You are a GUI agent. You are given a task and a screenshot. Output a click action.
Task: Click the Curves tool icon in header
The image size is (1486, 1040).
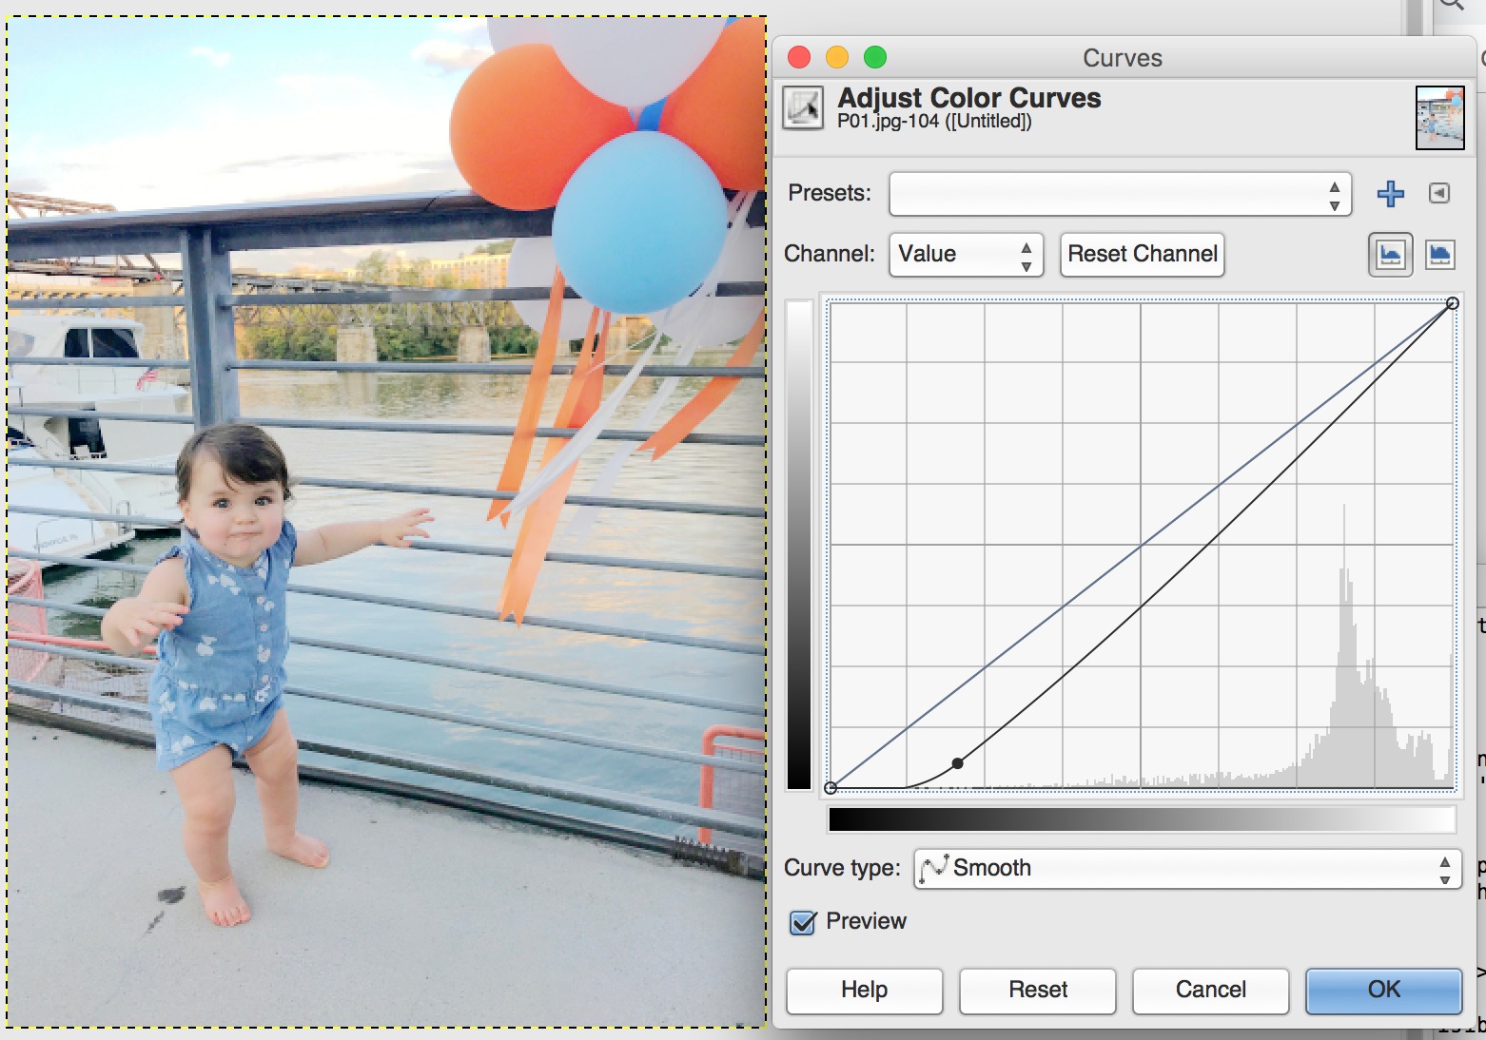(803, 108)
